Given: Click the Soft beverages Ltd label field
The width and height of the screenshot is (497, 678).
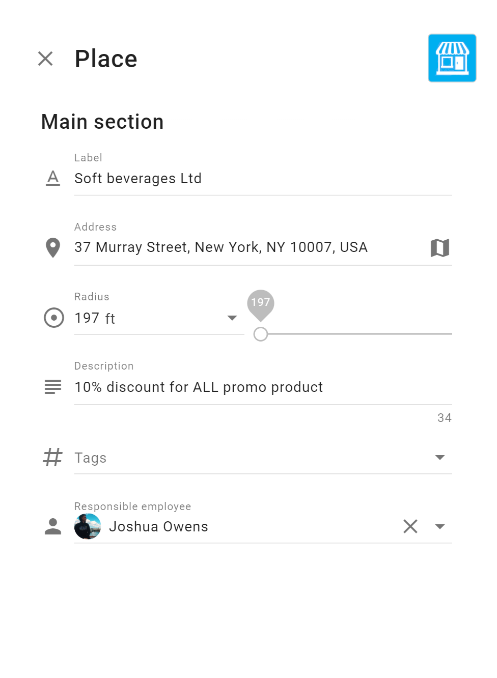Looking at the screenshot, I should click(x=263, y=179).
